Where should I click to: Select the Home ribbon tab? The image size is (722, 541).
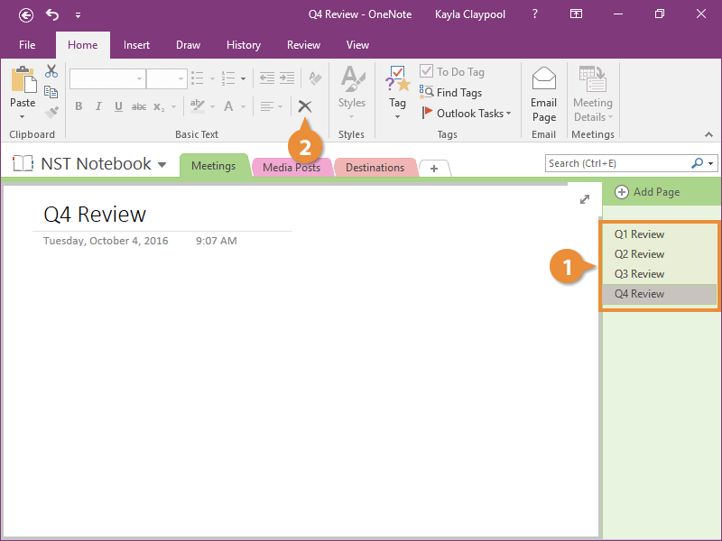tap(82, 44)
